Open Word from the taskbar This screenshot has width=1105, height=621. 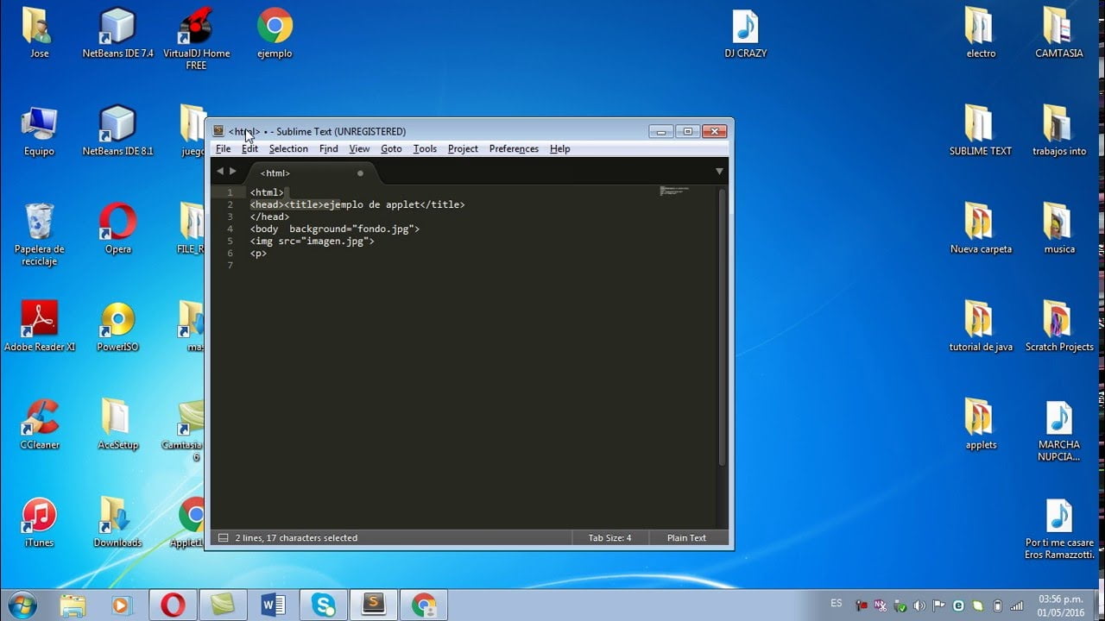click(x=273, y=605)
